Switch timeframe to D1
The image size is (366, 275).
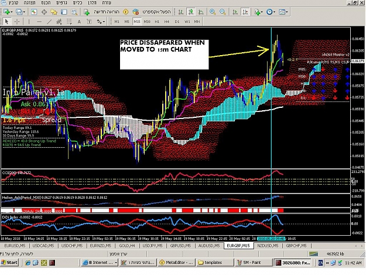click(177, 22)
